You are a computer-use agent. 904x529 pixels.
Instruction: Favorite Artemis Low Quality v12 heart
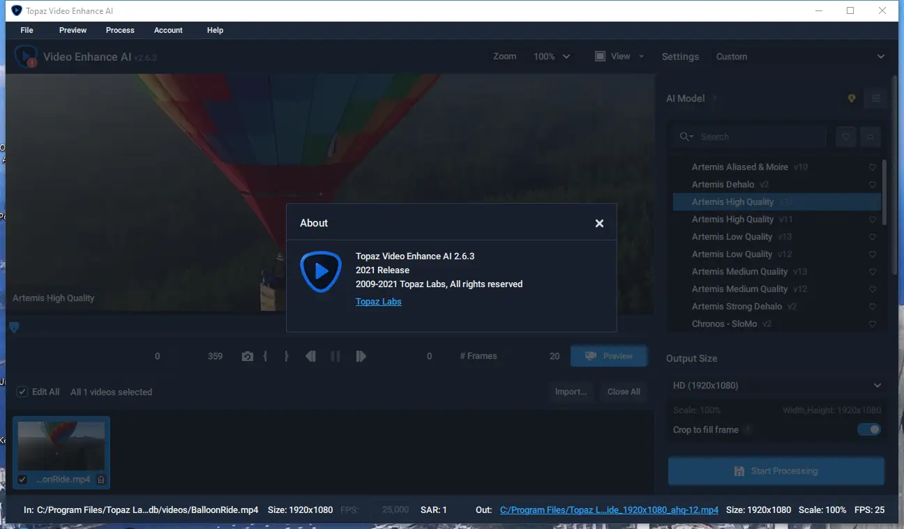point(872,254)
